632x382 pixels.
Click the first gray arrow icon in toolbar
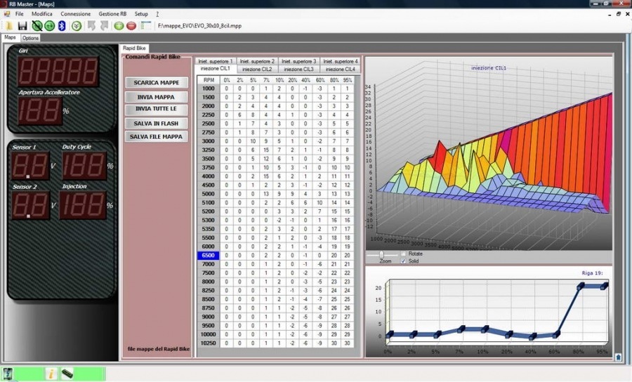(x=91, y=26)
